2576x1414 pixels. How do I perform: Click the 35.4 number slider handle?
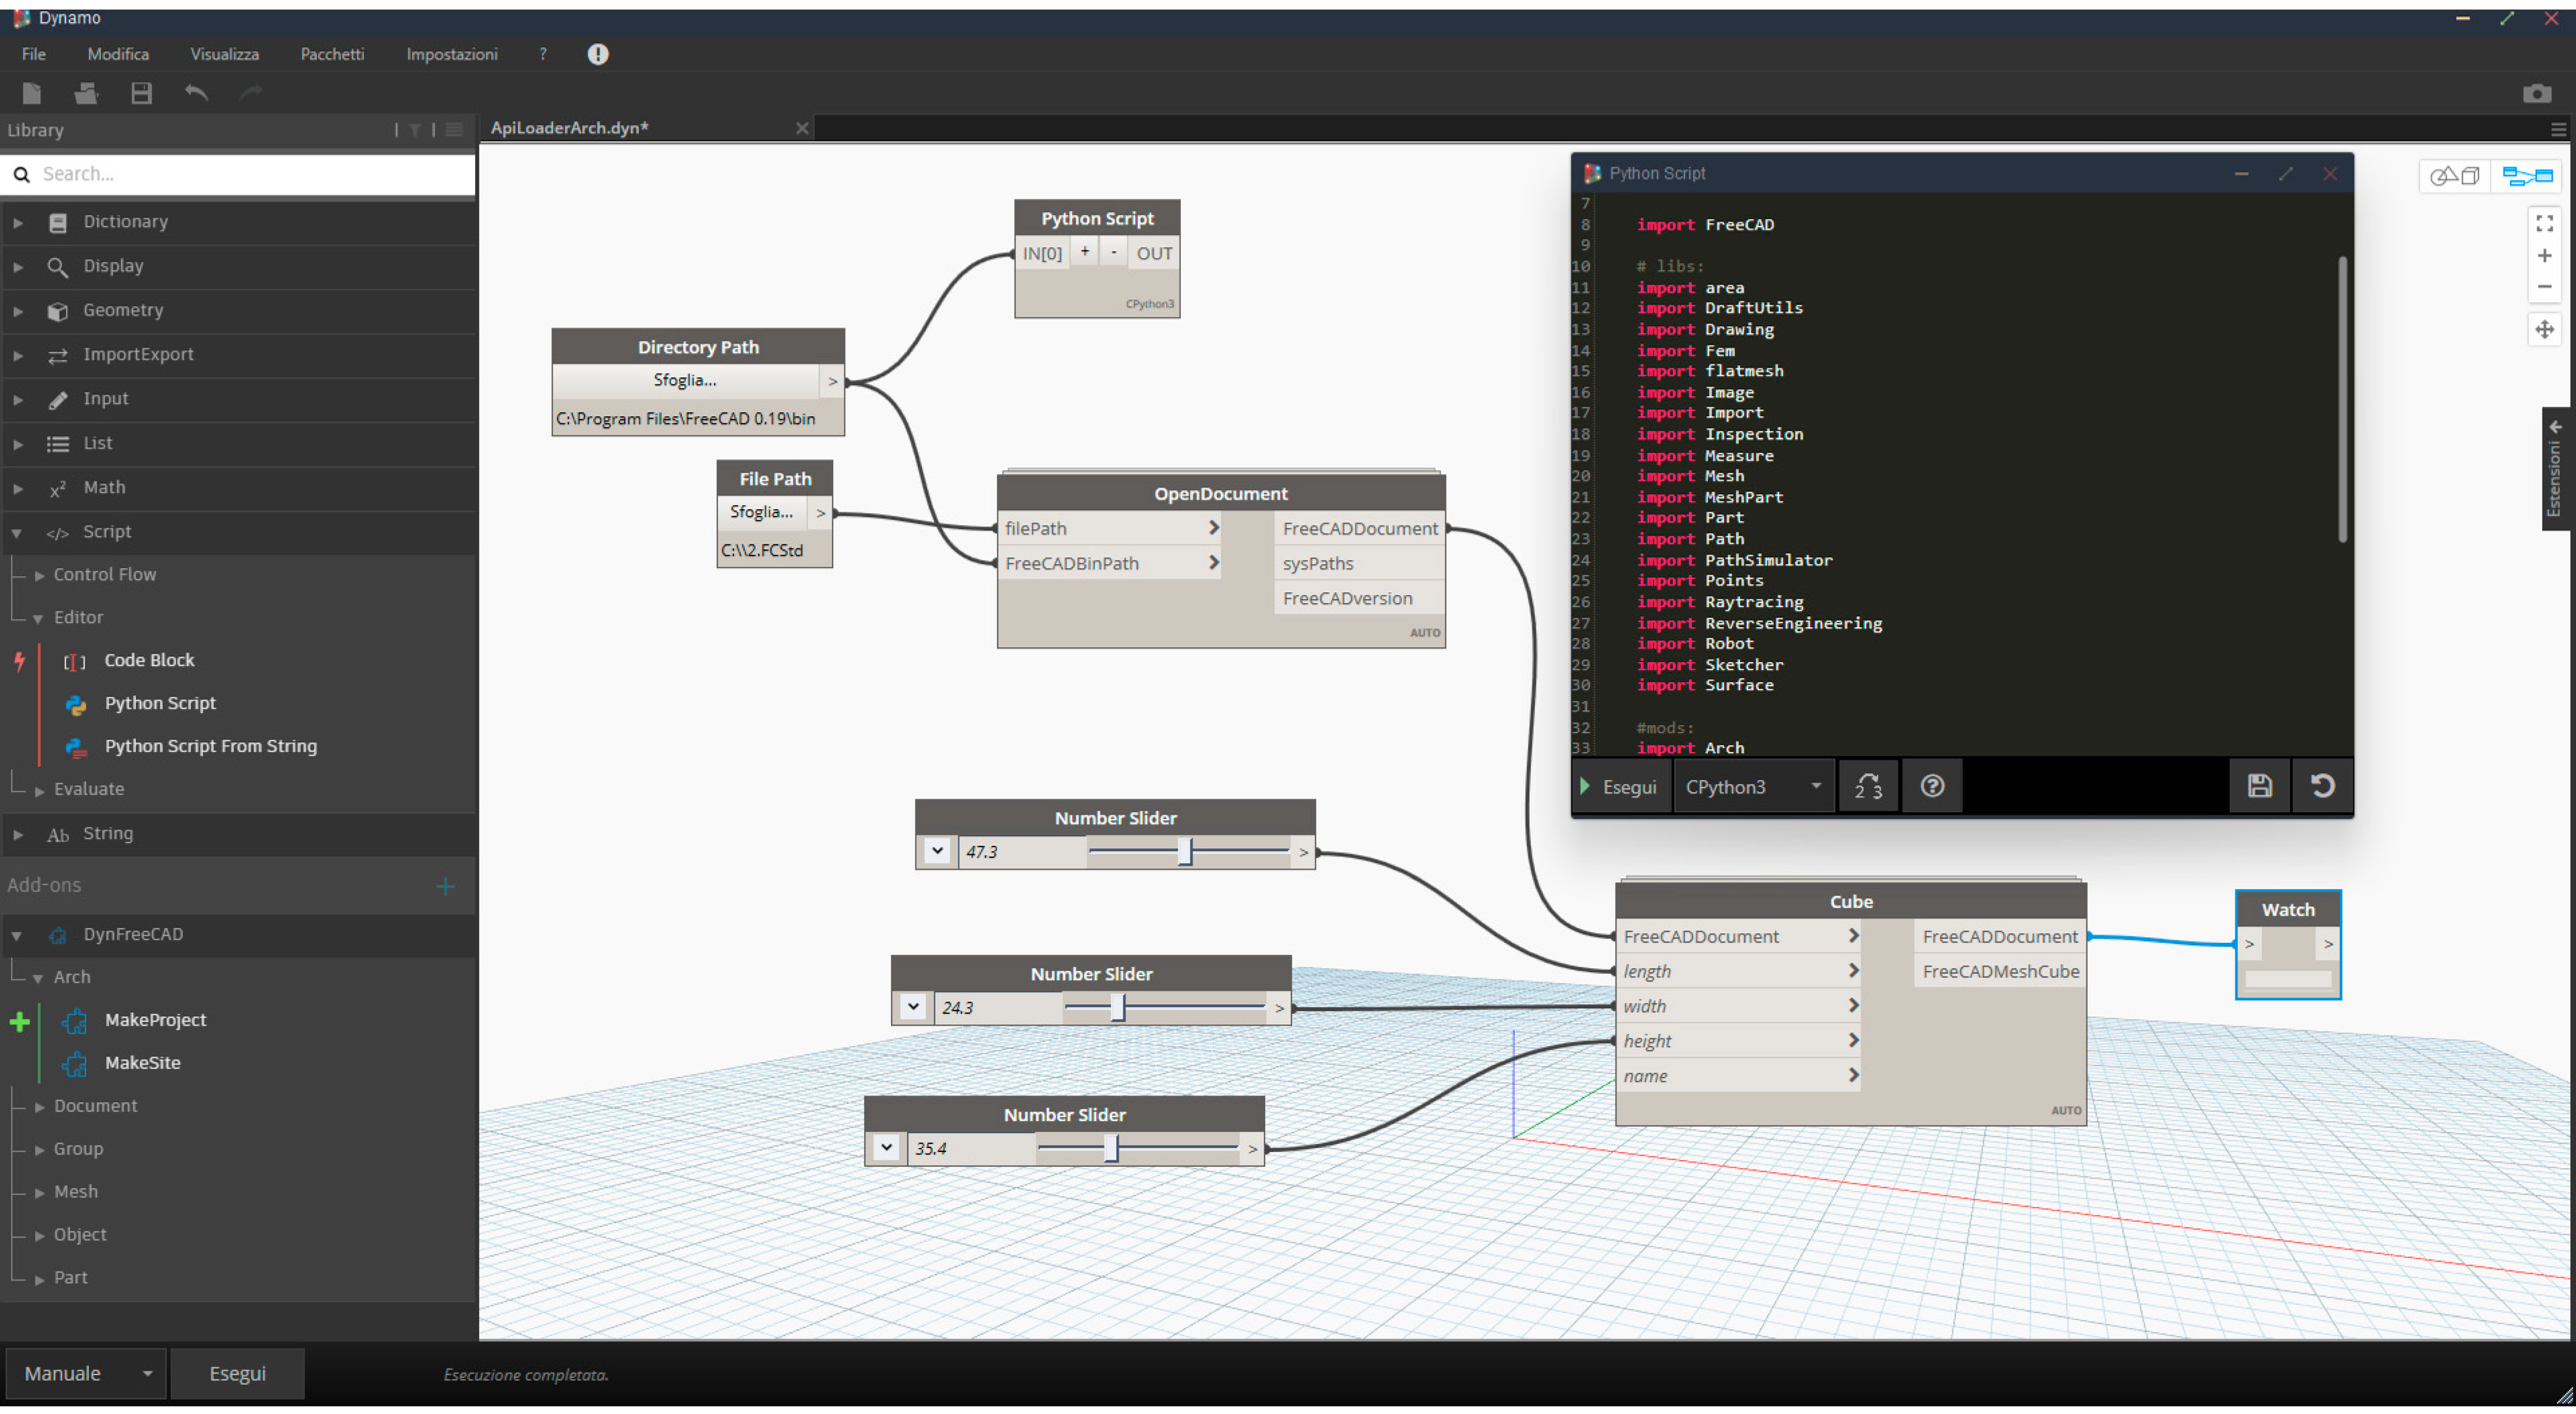[x=1111, y=1148]
